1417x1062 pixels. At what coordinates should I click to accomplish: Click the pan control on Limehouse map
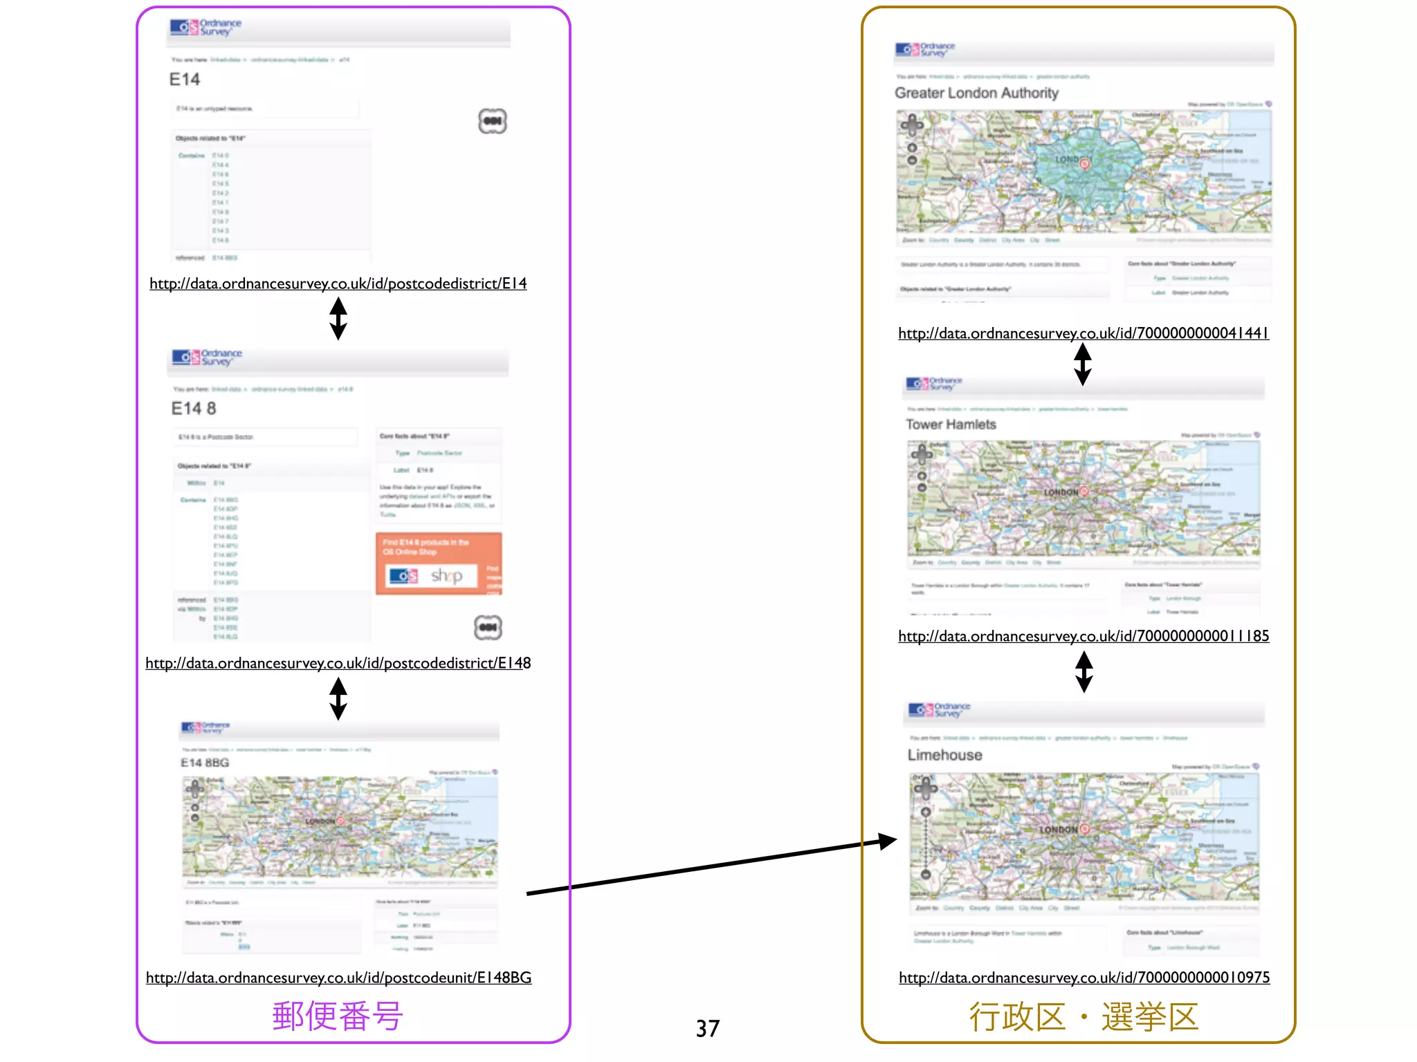pyautogui.click(x=925, y=788)
